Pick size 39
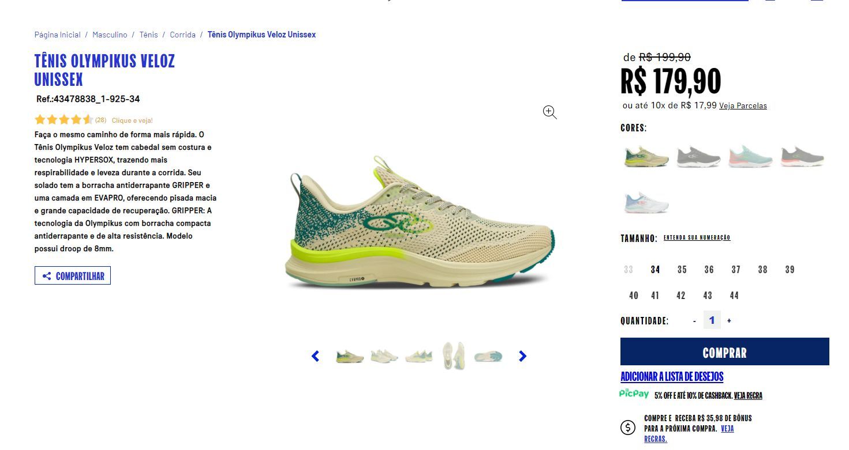The width and height of the screenshot is (849, 450). pos(790,270)
